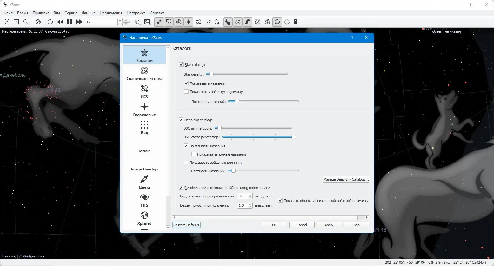Uncheck Показывать названия under Deep-sky catalogs
The image size is (494, 266).
[186, 146]
